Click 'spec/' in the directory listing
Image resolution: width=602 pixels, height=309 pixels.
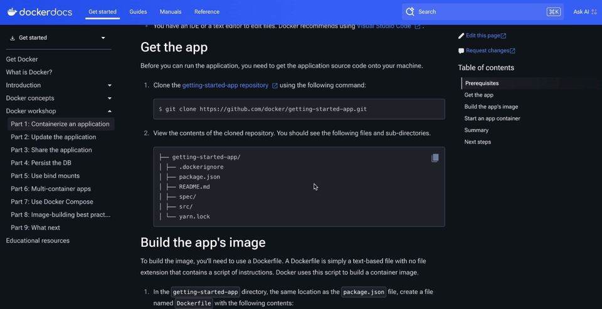pyautogui.click(x=187, y=197)
